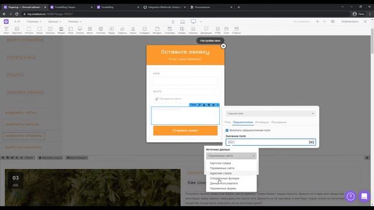The width and height of the screenshot is (374, 210).
Task: Open the Помощь menu
Action: 75,22
